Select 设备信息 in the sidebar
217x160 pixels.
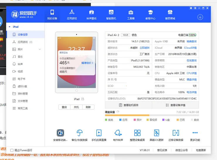26,34
